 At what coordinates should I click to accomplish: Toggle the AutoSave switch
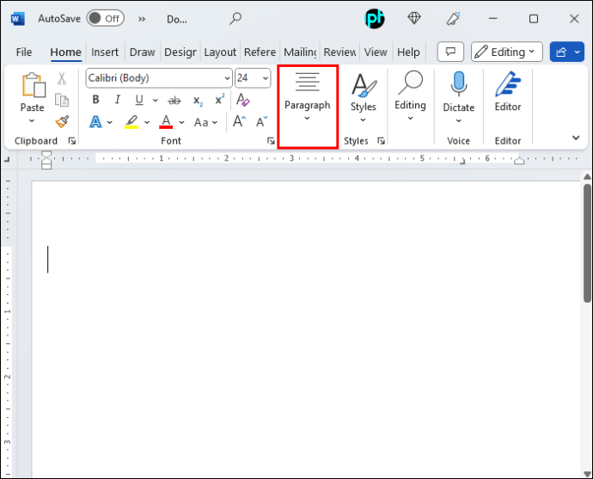click(105, 18)
